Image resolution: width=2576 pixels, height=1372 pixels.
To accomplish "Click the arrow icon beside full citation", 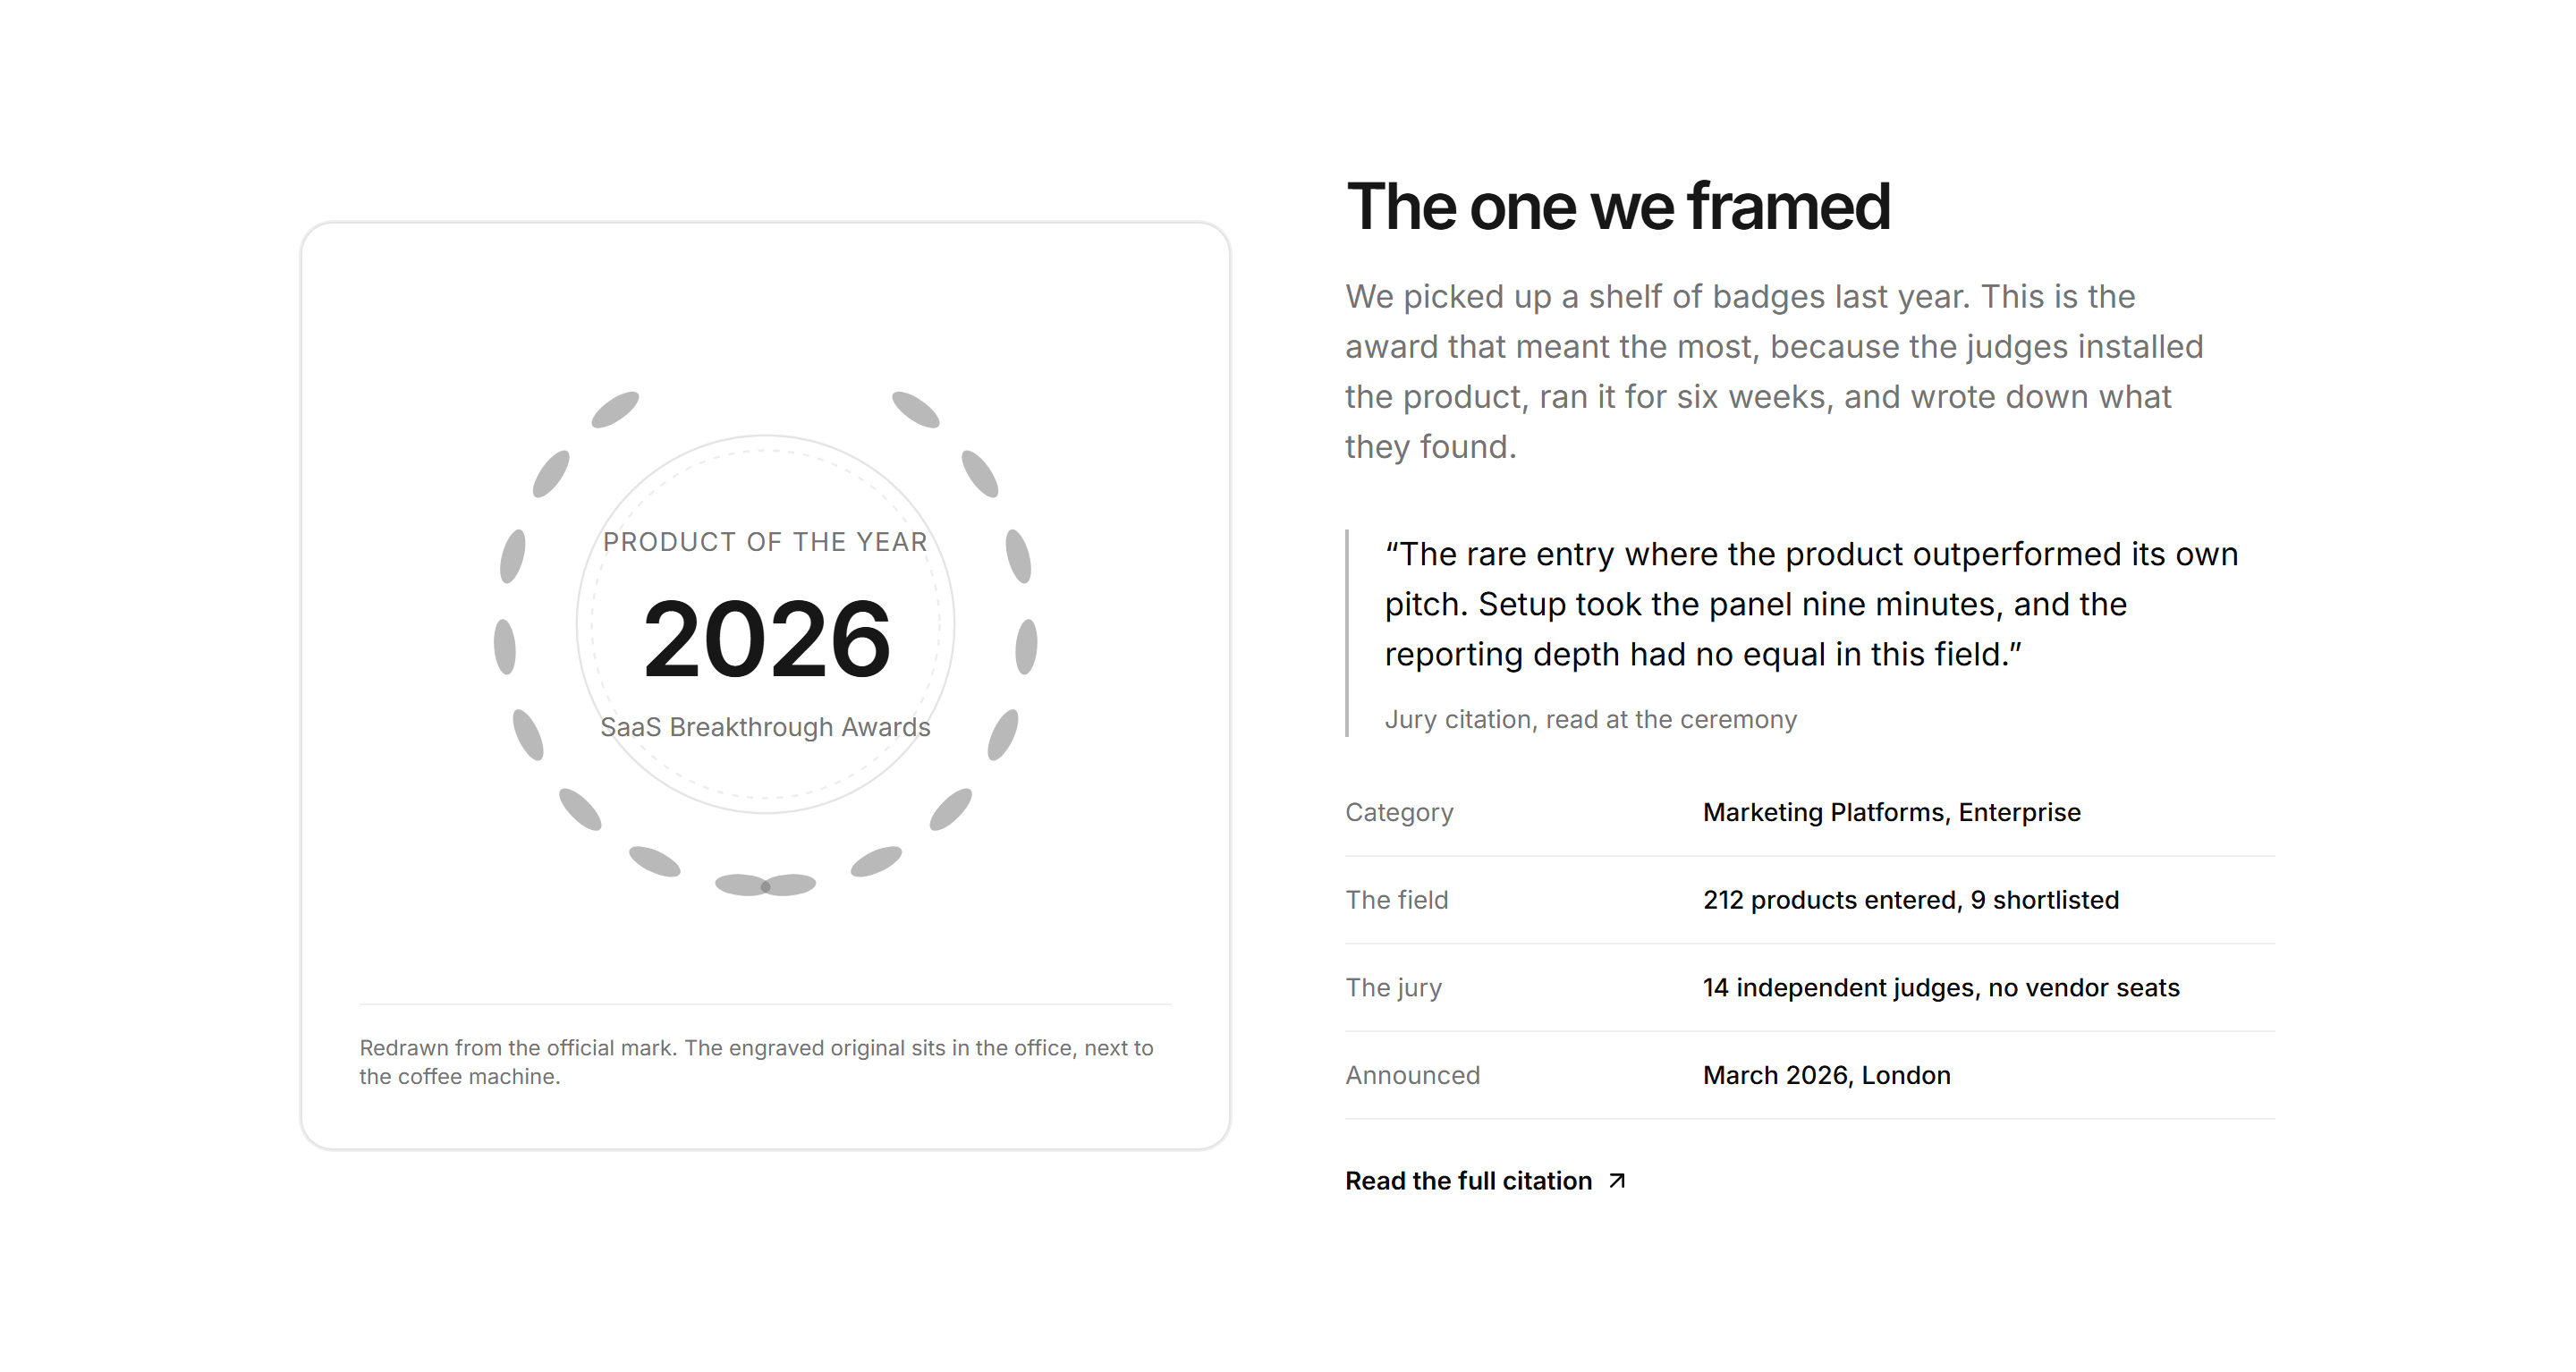I will pos(1616,1181).
